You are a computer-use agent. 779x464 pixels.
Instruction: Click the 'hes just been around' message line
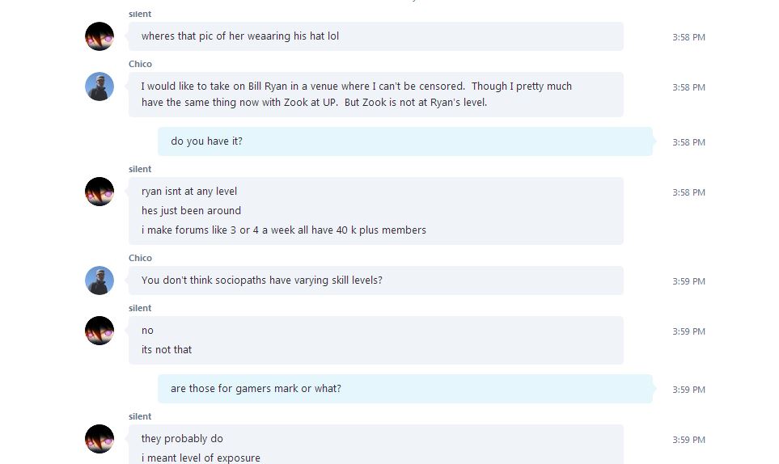tap(191, 211)
